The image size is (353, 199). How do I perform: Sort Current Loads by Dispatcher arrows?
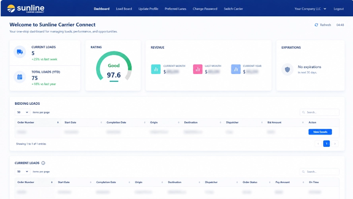(237, 182)
